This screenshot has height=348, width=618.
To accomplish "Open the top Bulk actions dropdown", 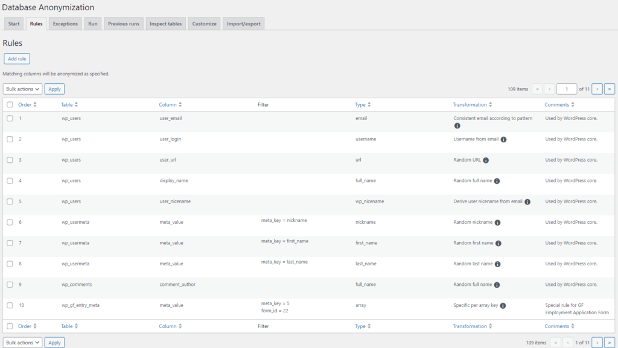I will (23, 89).
